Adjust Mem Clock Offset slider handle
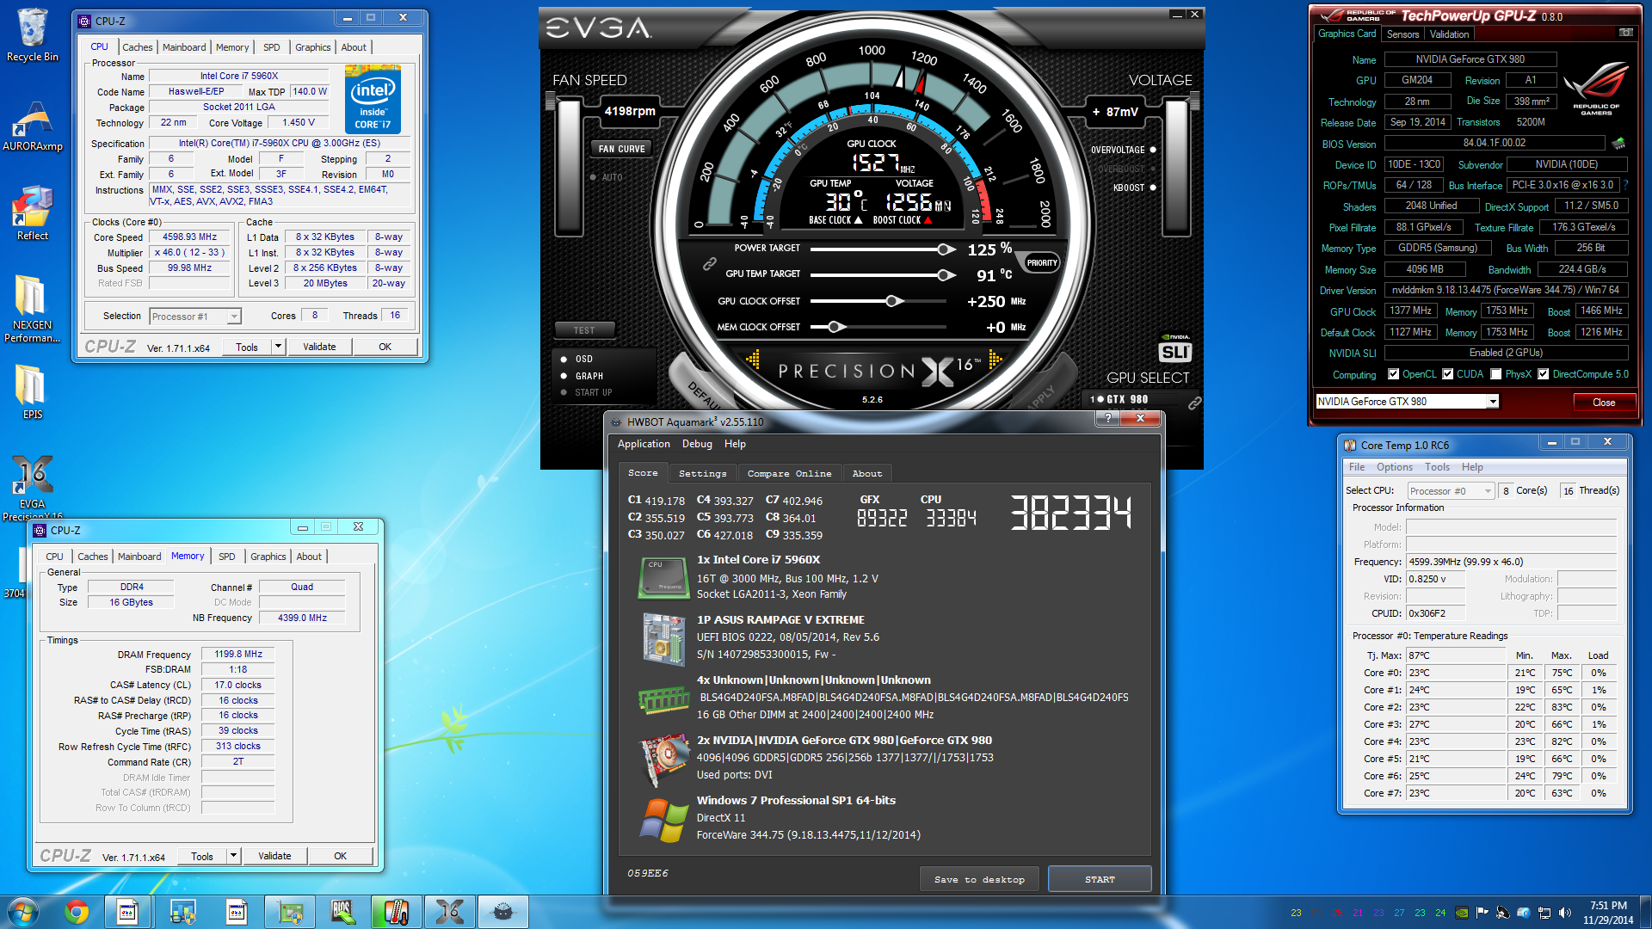 click(836, 327)
